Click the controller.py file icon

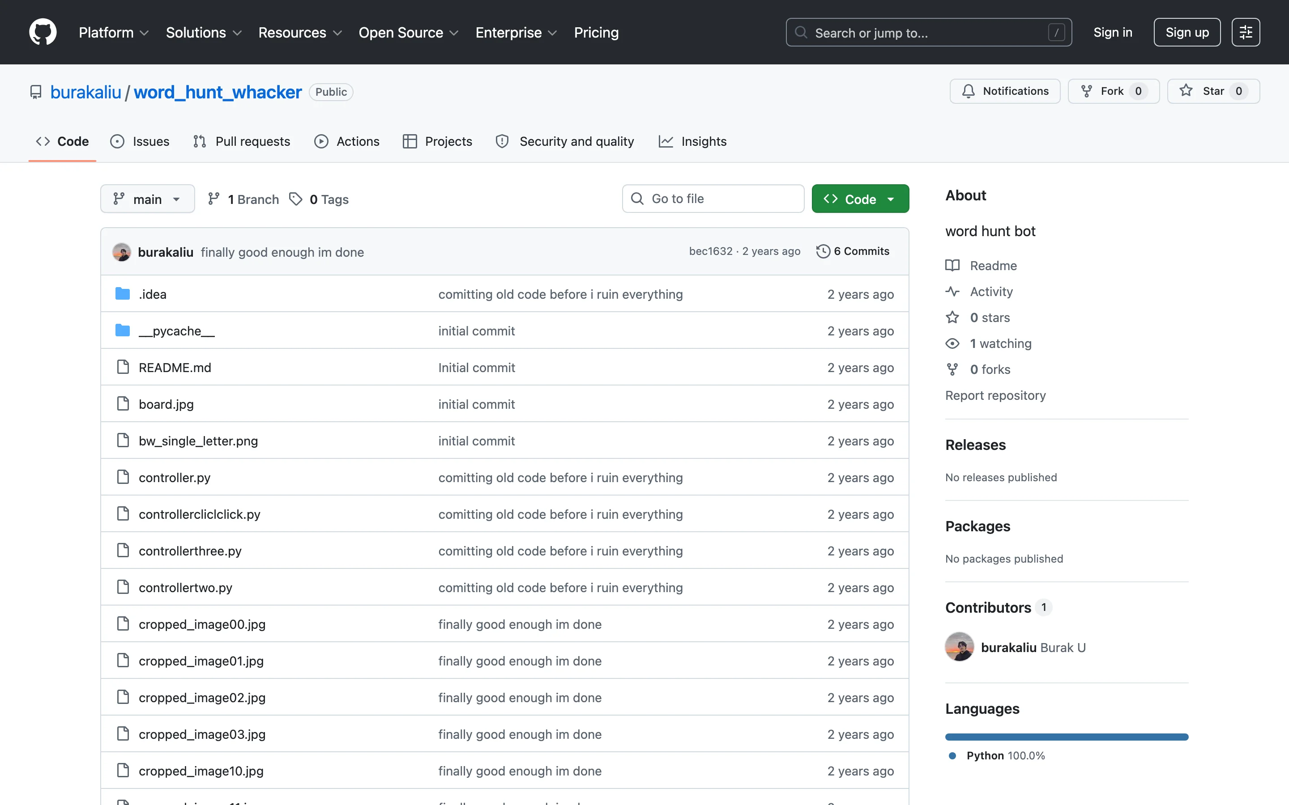(x=123, y=477)
